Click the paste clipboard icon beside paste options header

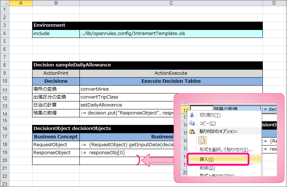[x=192, y=131]
